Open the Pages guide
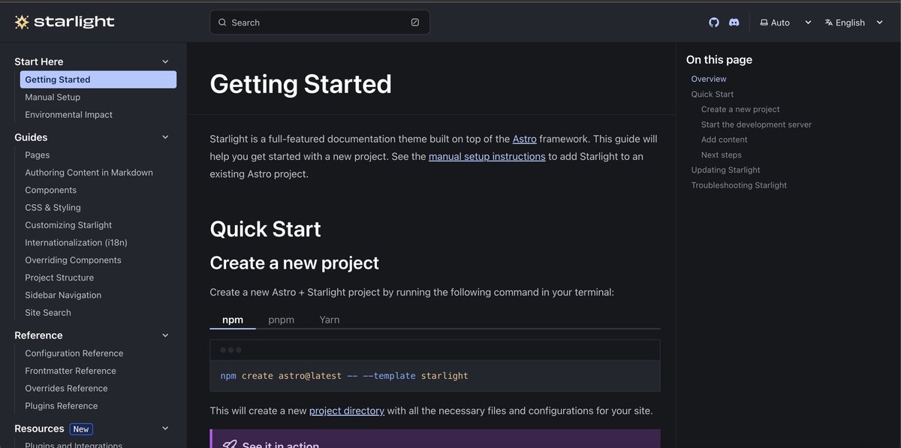The image size is (901, 448). click(x=38, y=155)
